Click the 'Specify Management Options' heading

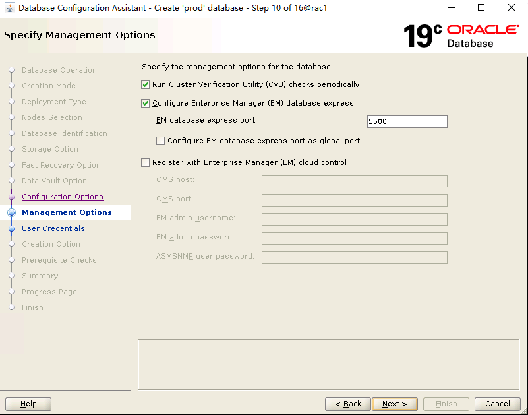(x=80, y=35)
